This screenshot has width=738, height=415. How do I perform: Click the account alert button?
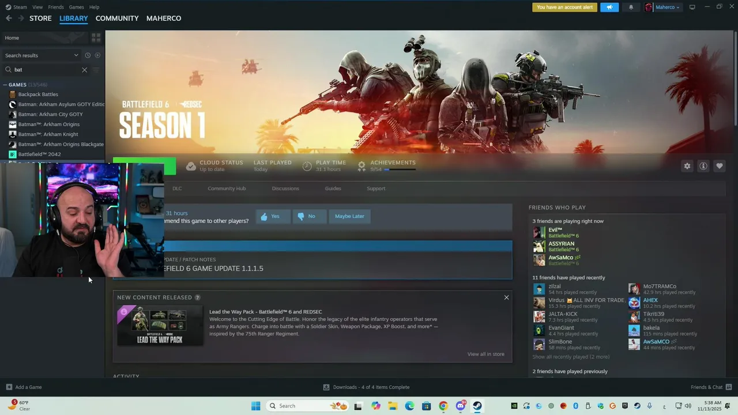564,7
